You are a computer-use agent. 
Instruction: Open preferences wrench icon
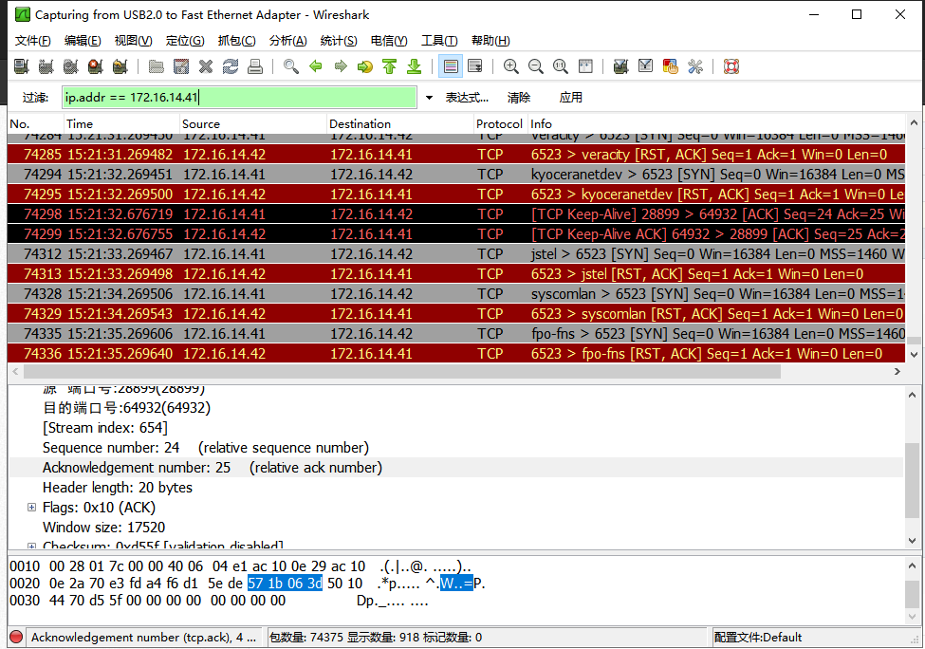(x=694, y=66)
